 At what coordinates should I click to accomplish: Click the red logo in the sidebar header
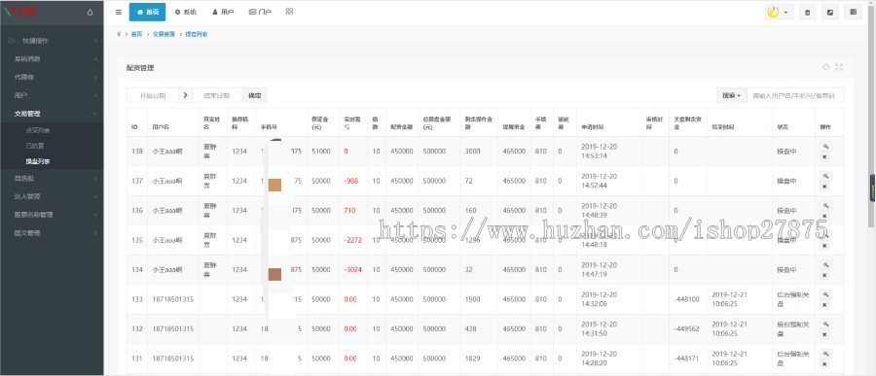(20, 12)
